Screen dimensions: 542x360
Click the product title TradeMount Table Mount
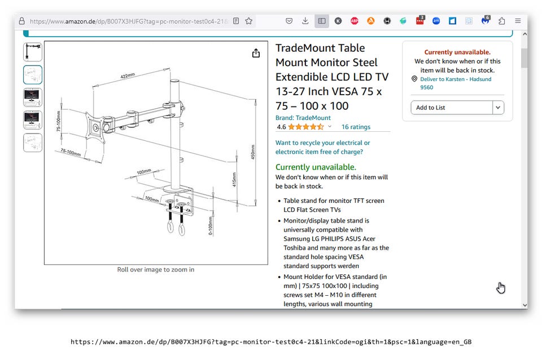pos(332,77)
